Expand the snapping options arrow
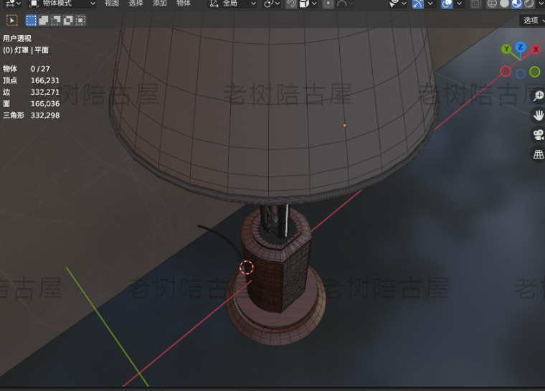The height and width of the screenshot is (391, 545). pyautogui.click(x=314, y=4)
